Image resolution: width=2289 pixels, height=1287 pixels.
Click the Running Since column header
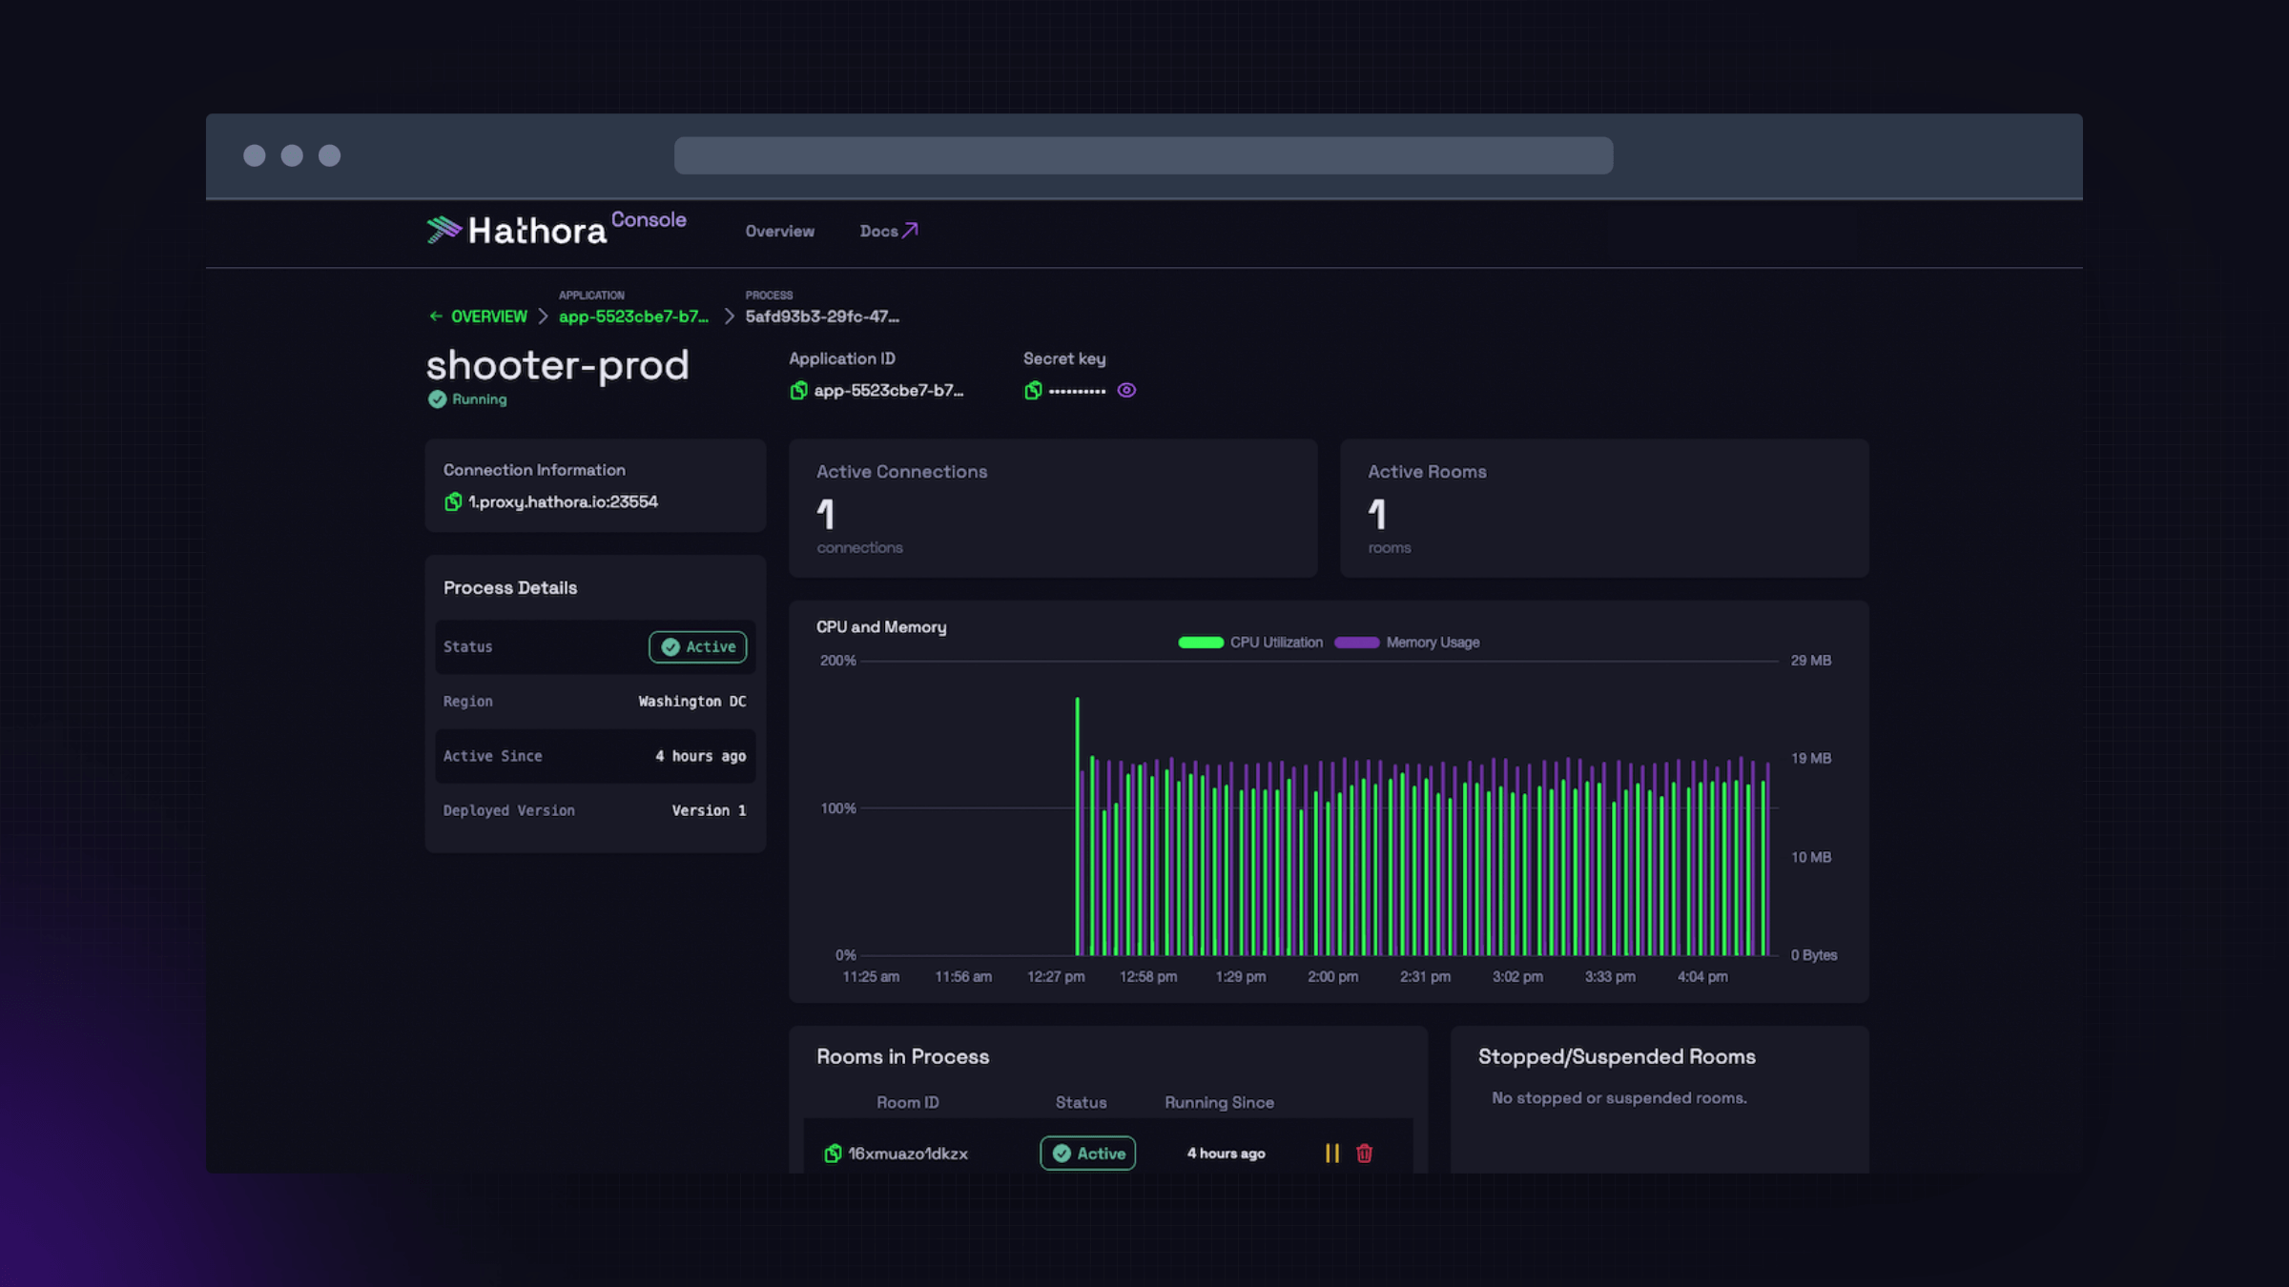(x=1219, y=1103)
